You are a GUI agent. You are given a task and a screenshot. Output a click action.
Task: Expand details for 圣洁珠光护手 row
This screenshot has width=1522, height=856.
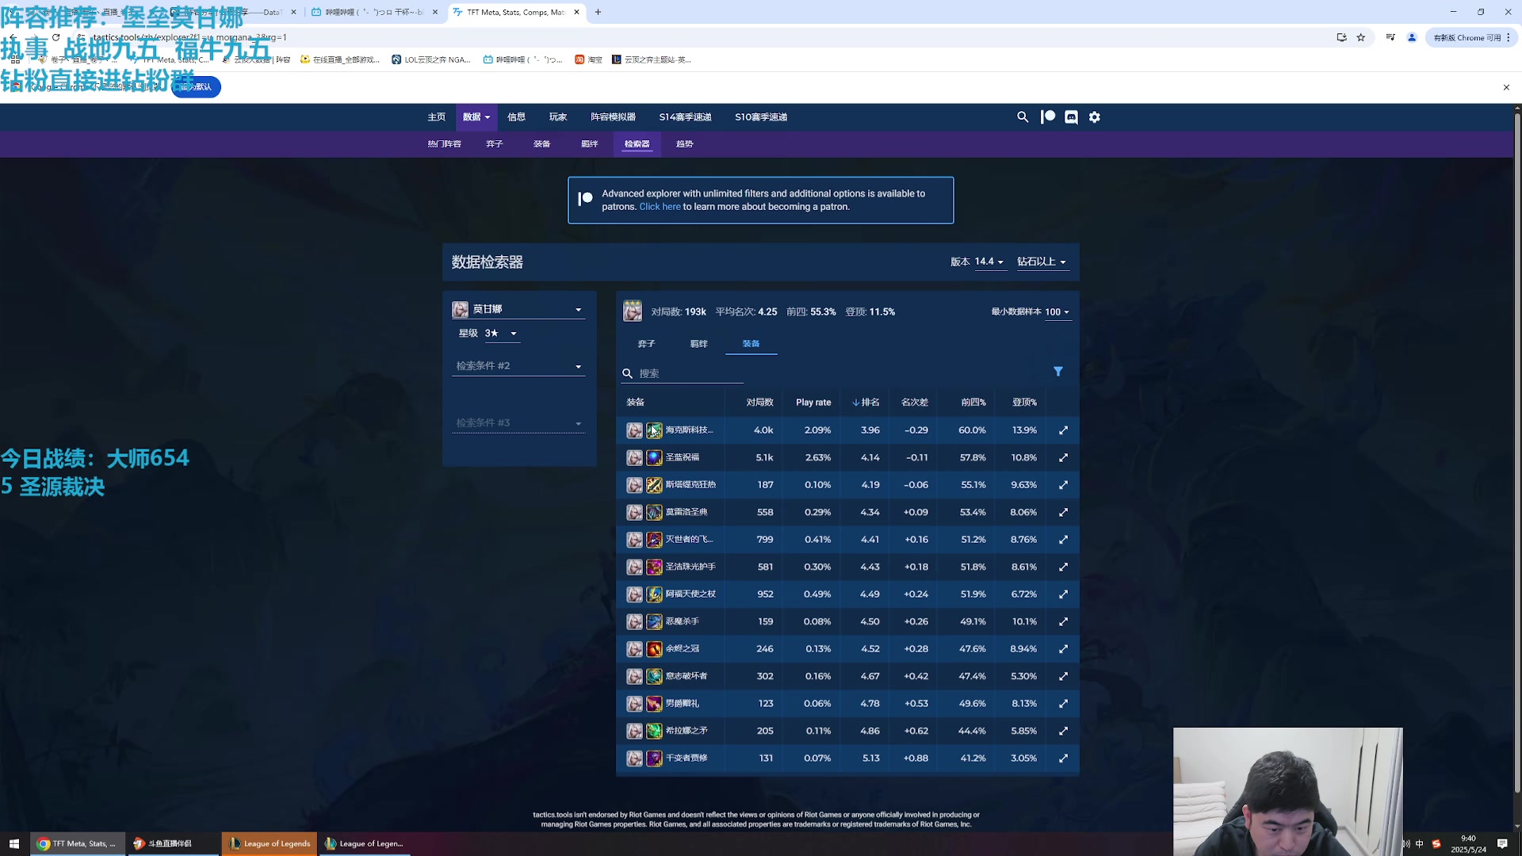[x=1064, y=567]
